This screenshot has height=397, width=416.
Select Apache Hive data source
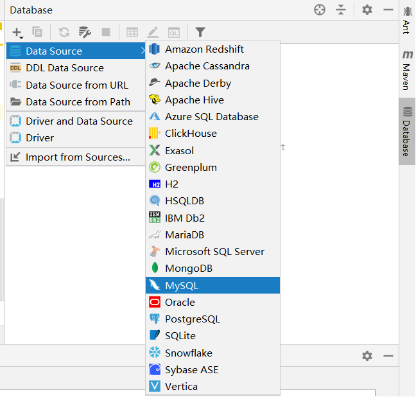(x=212, y=100)
